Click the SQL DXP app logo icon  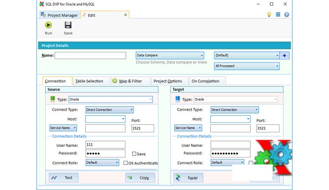click(x=42, y=4)
